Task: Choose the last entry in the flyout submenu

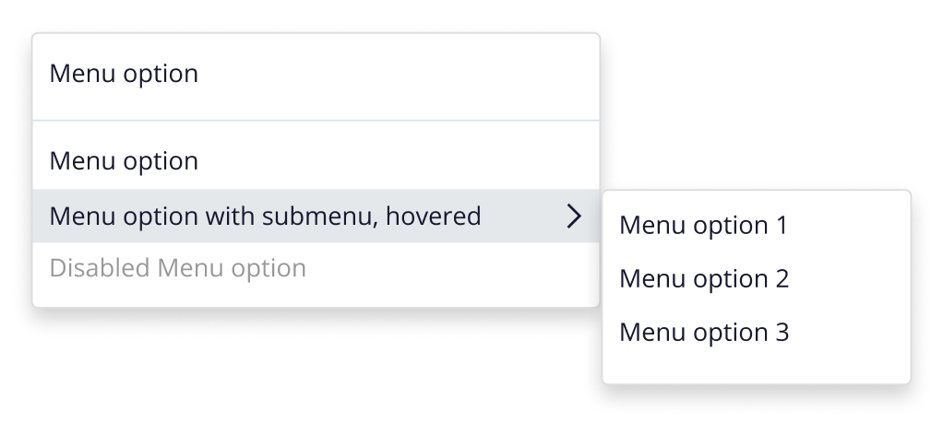Action: [x=703, y=332]
